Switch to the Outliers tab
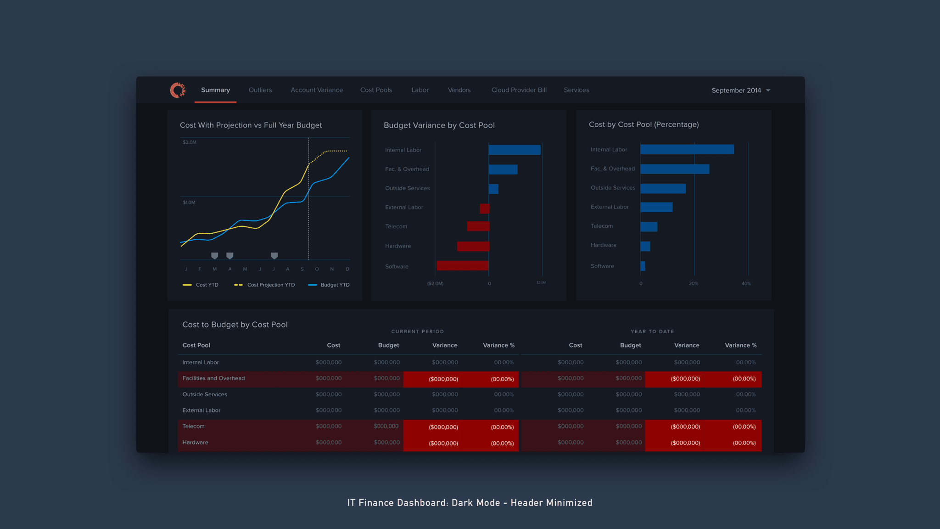 260,90
